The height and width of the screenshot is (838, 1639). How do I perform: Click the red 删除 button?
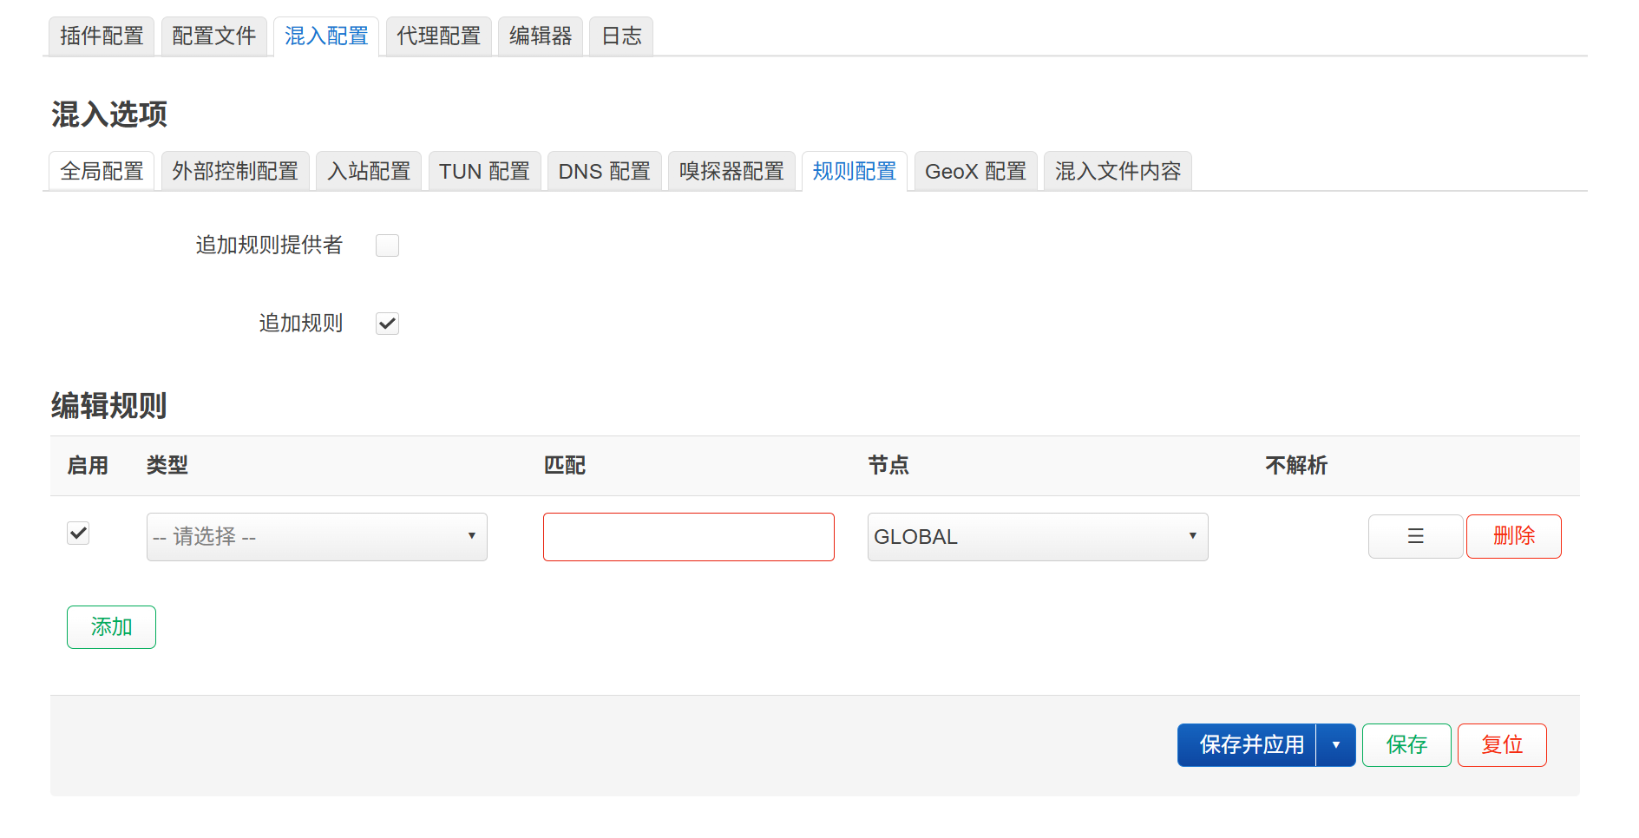click(x=1513, y=536)
